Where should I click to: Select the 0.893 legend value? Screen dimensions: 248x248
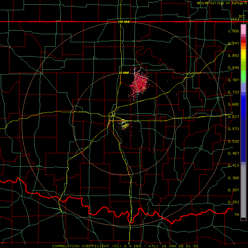pos(233,55)
